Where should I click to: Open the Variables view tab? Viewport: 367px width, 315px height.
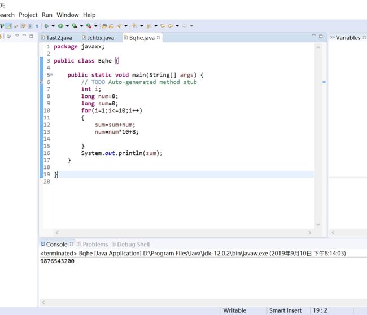[x=348, y=38]
